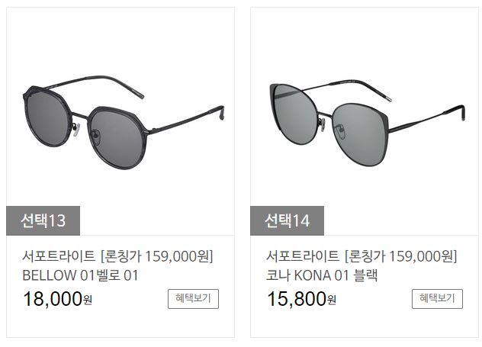Click 서포트라이트 론칭가 text above 코나 KONA

pos(361,256)
